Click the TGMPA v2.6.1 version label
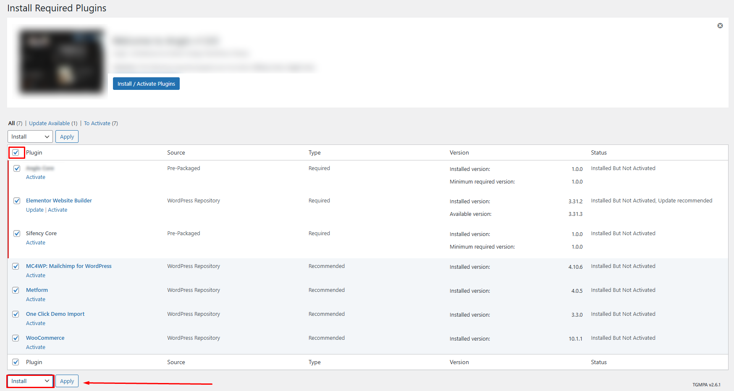The height and width of the screenshot is (391, 734). (706, 385)
